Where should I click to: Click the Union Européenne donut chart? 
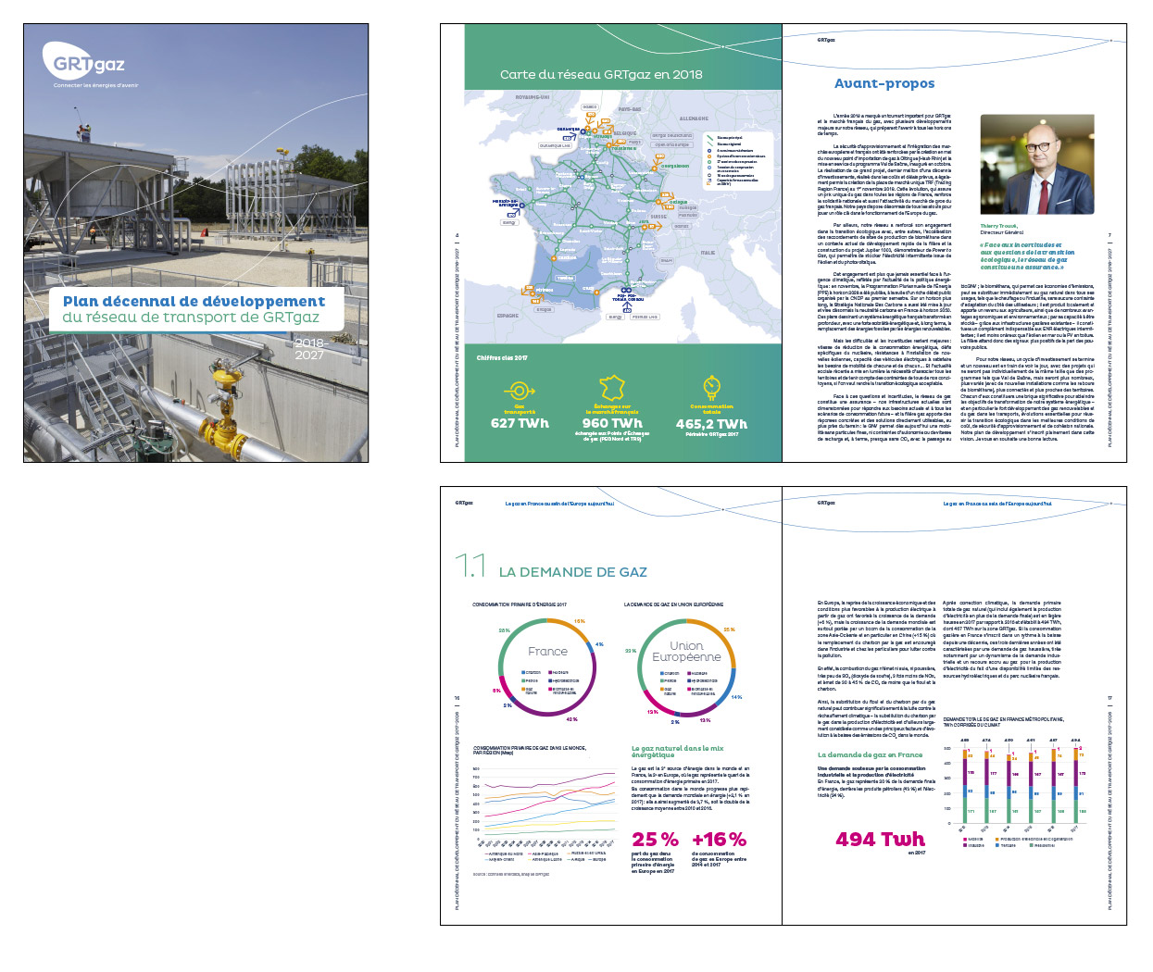click(x=686, y=667)
